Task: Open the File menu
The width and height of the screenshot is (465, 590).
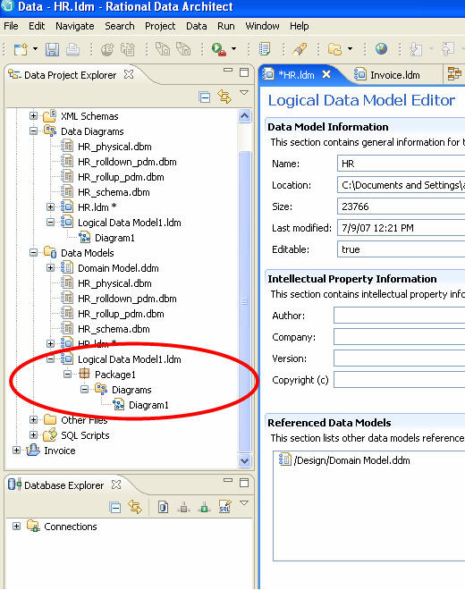Action: 11,26
